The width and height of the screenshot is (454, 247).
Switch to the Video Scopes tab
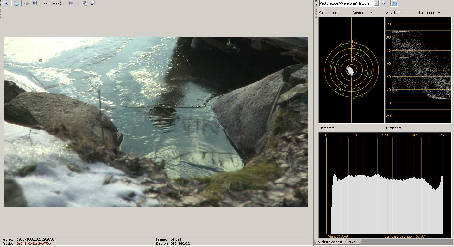(330, 242)
